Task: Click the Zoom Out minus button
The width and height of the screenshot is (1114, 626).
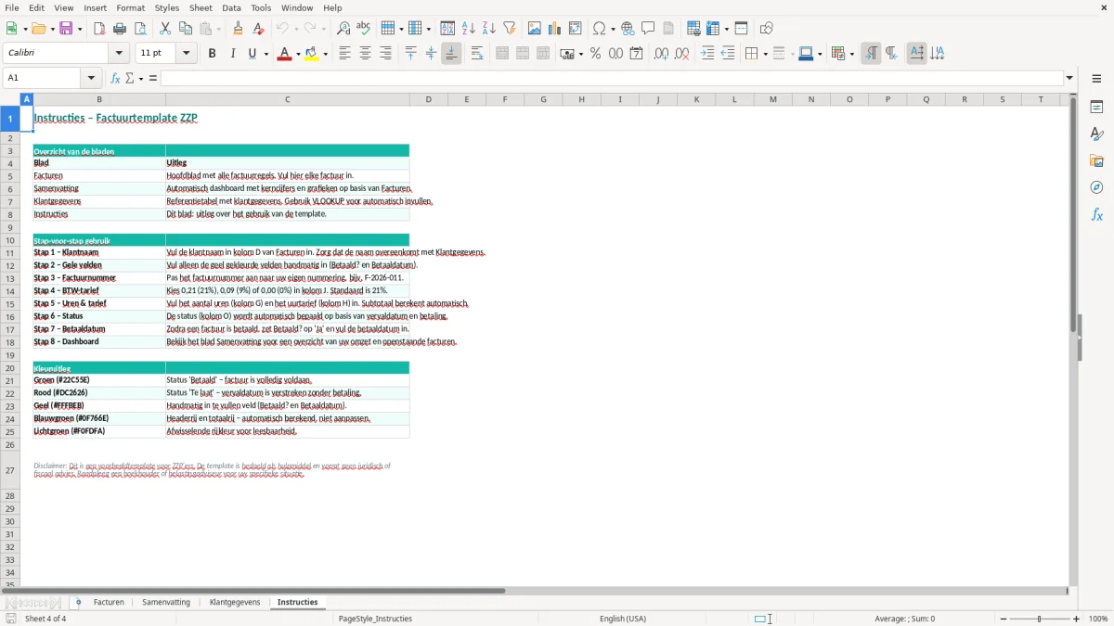Action: coord(1003,619)
